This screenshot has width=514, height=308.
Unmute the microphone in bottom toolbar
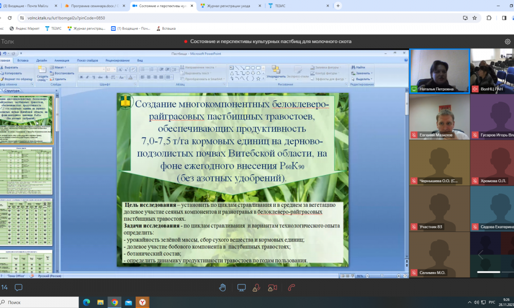coord(256,287)
